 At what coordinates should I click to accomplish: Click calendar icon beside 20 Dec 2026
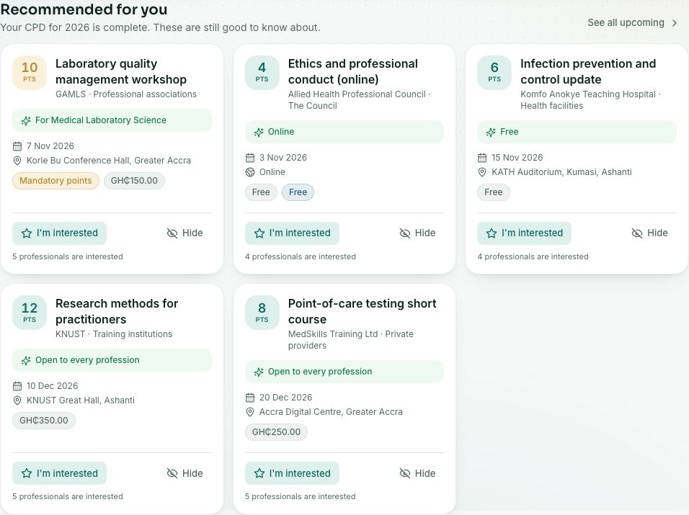point(250,398)
